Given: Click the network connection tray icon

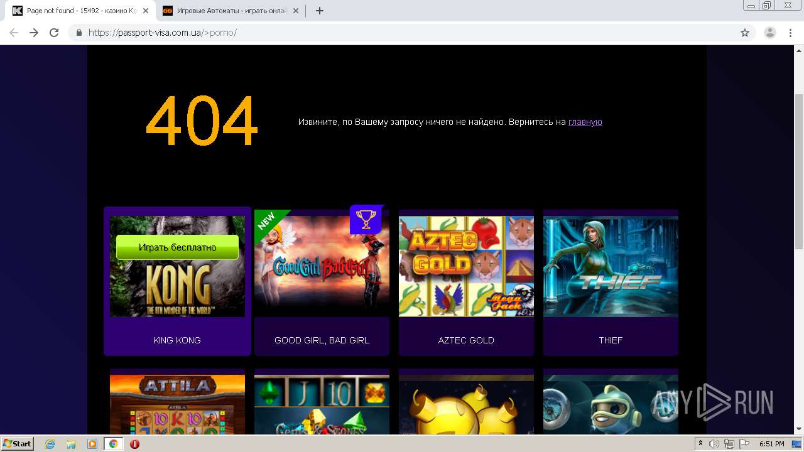Looking at the screenshot, I should point(729,444).
